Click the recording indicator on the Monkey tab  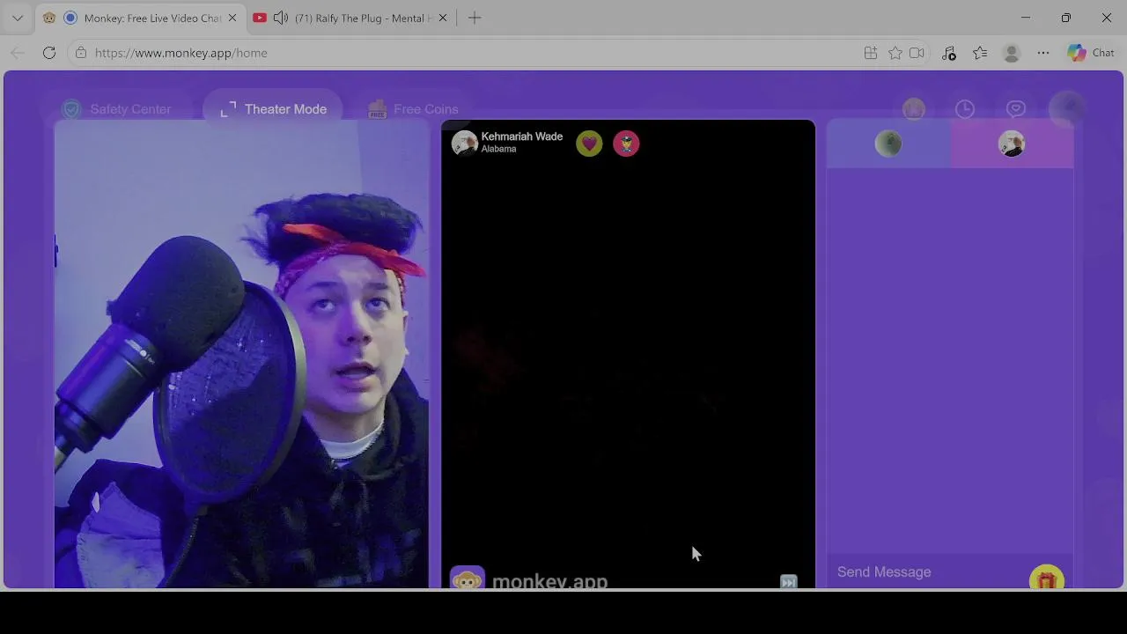(70, 18)
